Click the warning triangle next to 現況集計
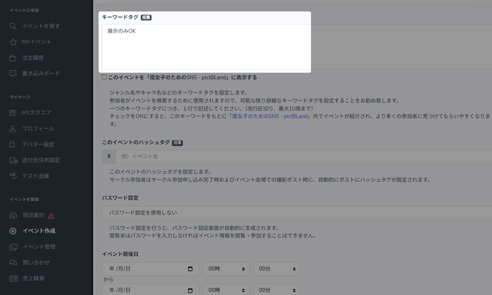The height and width of the screenshot is (295, 492). pyautogui.click(x=51, y=216)
